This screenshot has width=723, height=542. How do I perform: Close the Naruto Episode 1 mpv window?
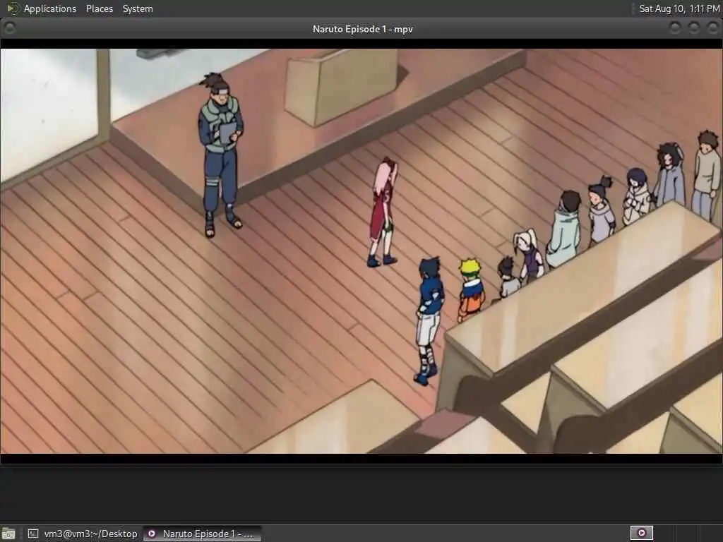[712, 28]
